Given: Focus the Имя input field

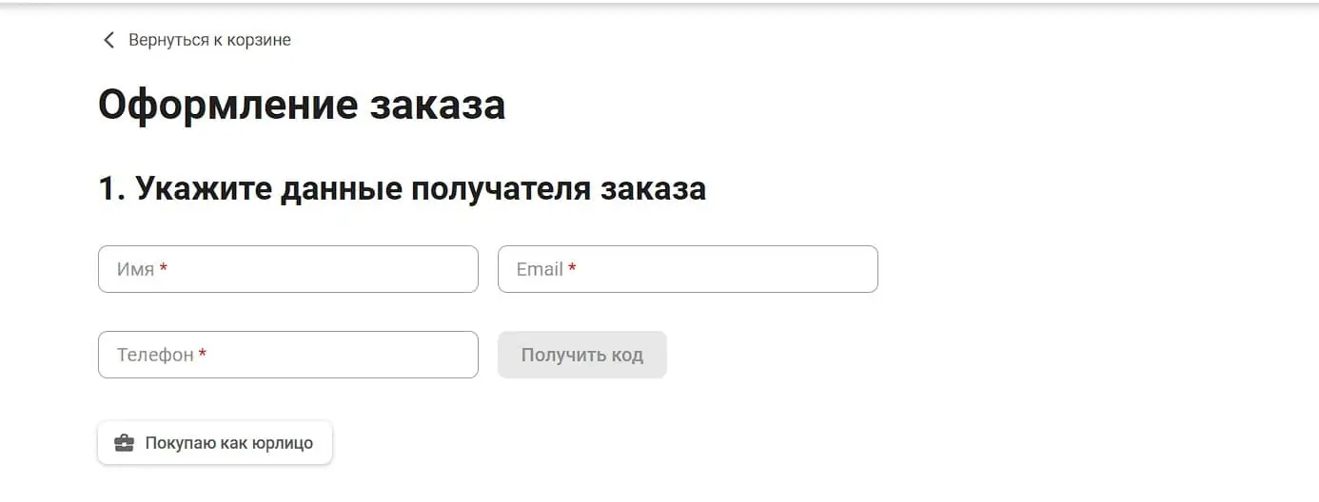Looking at the screenshot, I should click(288, 269).
